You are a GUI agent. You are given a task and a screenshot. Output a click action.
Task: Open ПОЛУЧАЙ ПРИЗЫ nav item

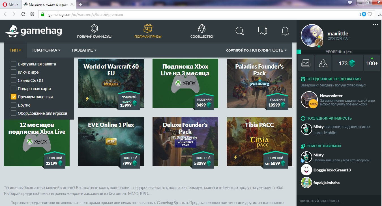point(148,31)
